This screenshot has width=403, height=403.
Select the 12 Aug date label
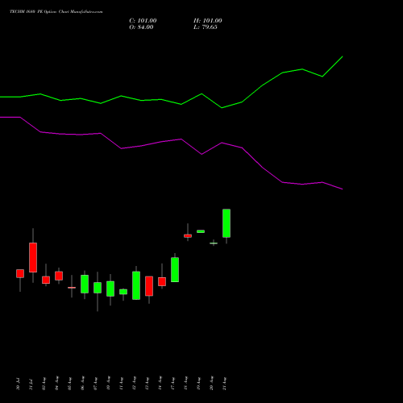[x=134, y=384]
